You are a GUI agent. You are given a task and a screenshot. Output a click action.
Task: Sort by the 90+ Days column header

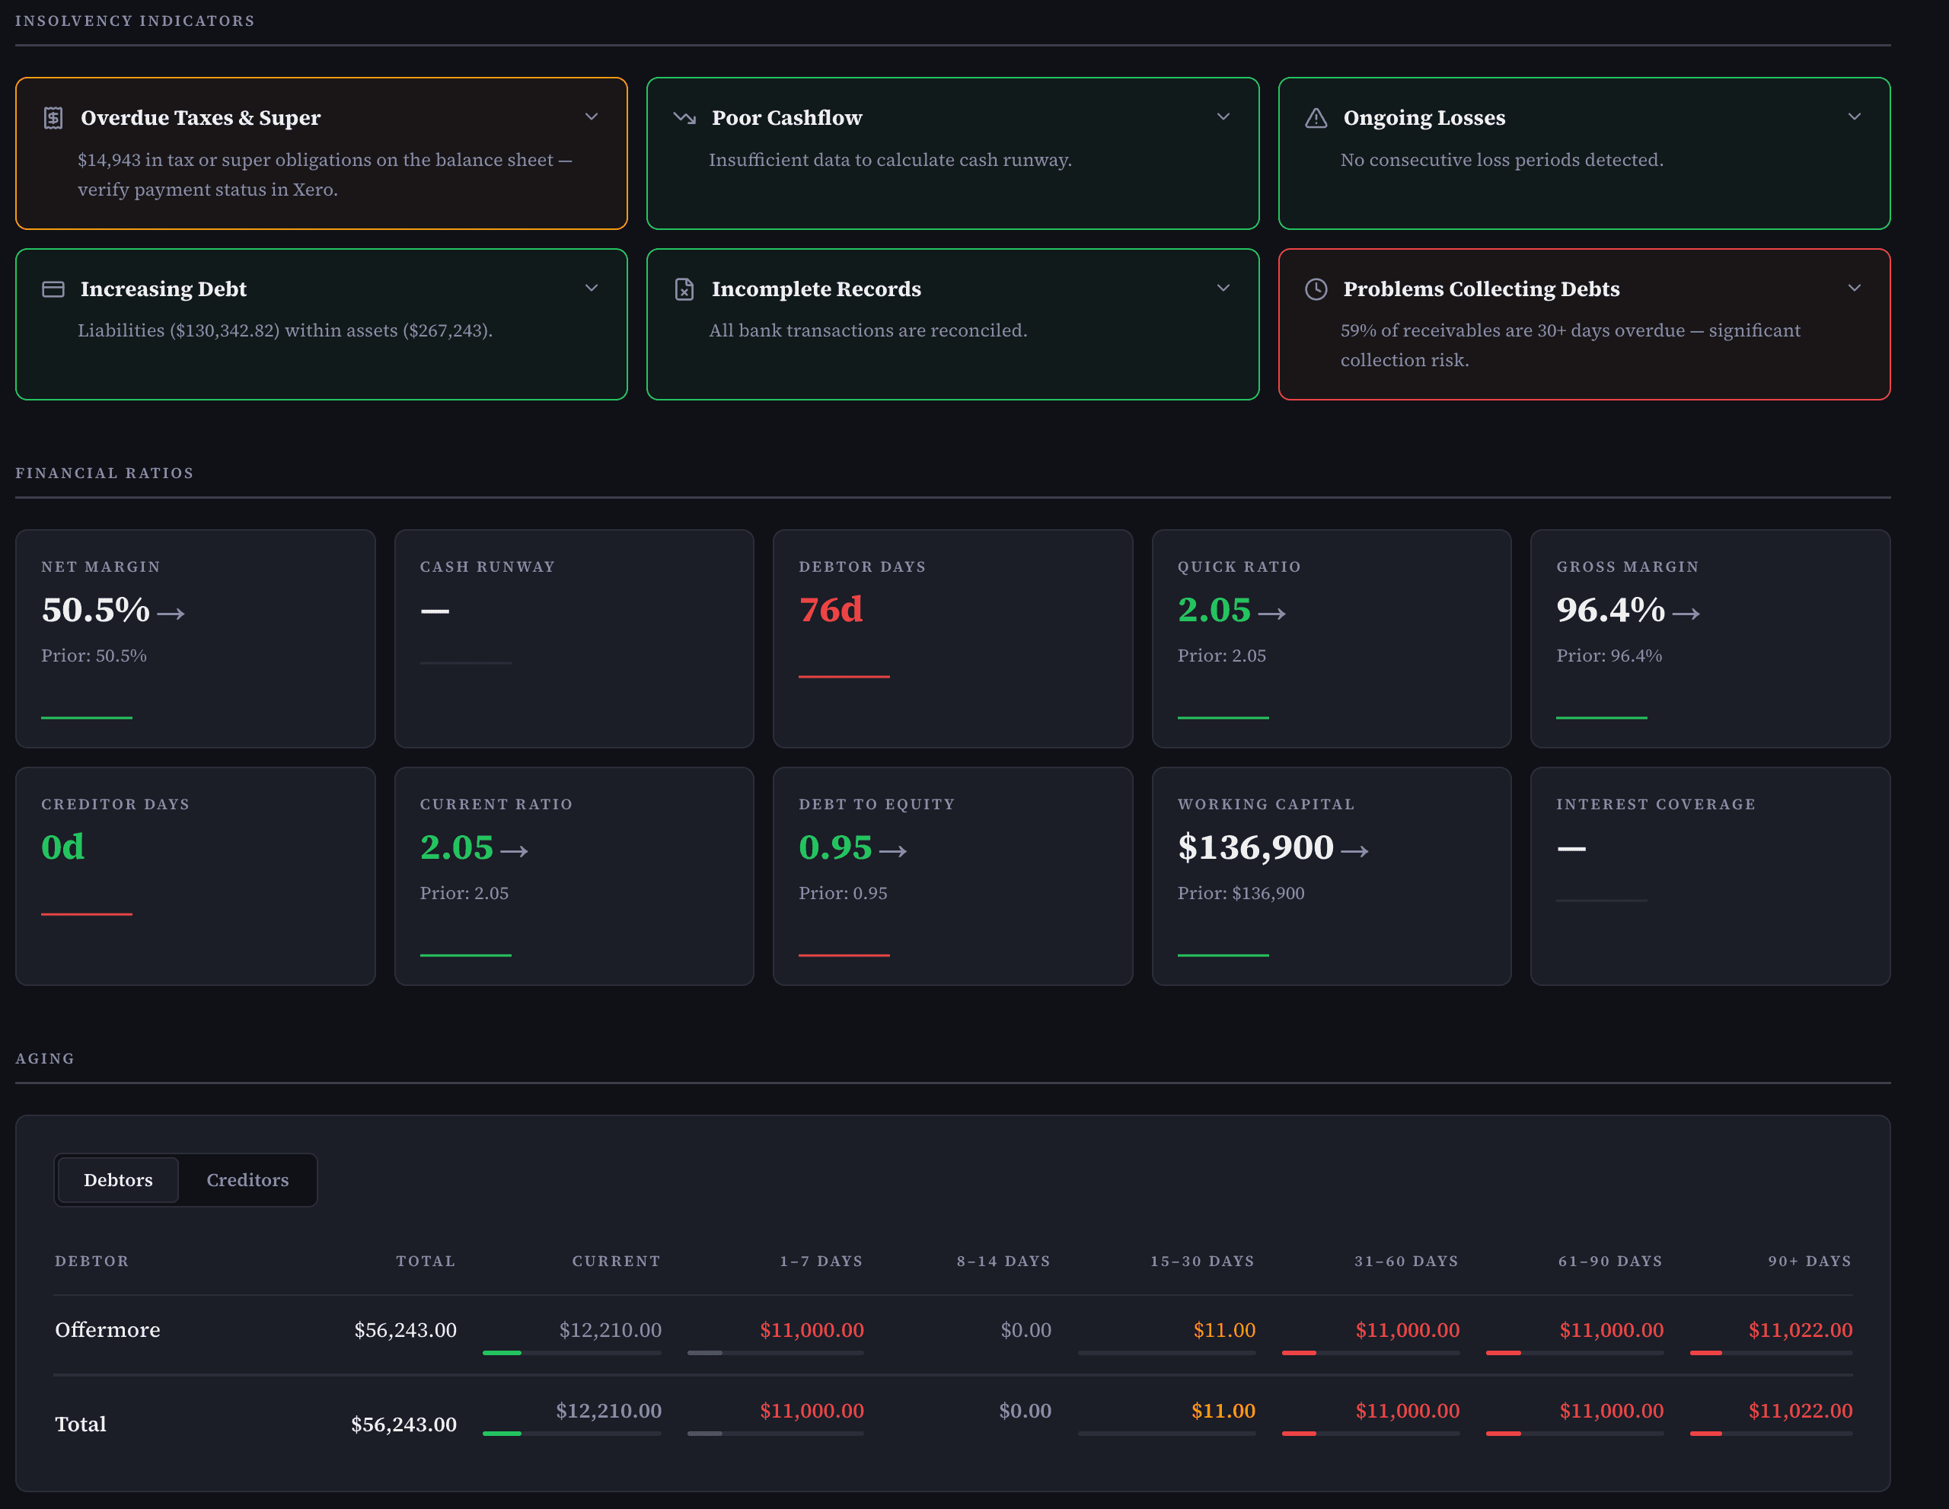click(1809, 1261)
